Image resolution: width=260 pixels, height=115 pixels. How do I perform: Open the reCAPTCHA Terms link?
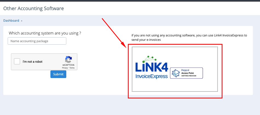(72, 68)
